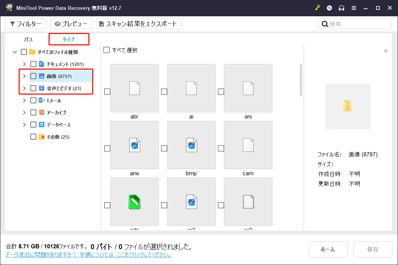Close the file preview panel
This screenshot has width=398, height=265.
click(386, 50)
